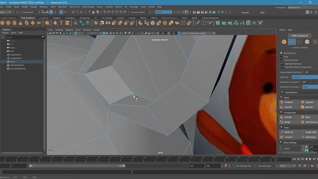The height and width of the screenshot is (179, 318).
Task: Open the Workspace dropdown at top right
Action: 303,7
